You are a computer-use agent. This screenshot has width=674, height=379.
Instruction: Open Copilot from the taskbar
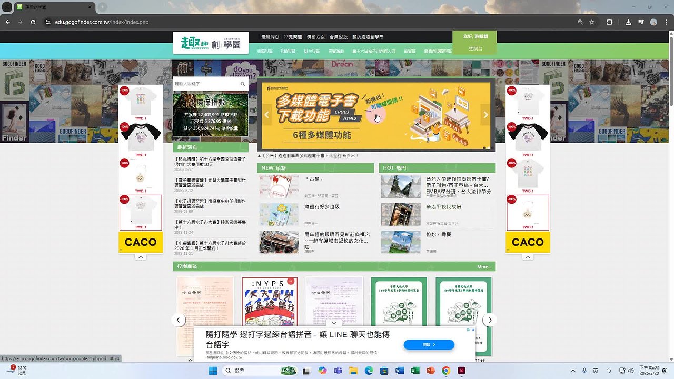[x=322, y=371]
